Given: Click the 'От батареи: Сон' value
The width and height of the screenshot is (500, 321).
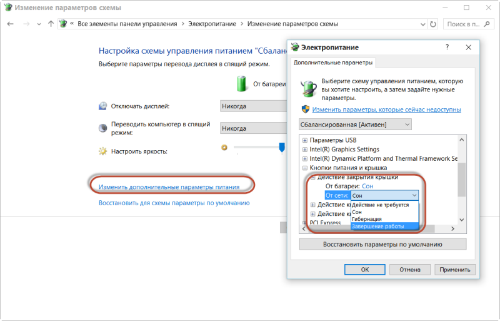Looking at the screenshot, I should coord(367,186).
